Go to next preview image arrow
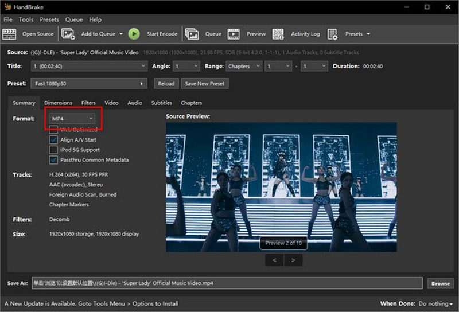This screenshot has width=459, height=312. tap(293, 260)
